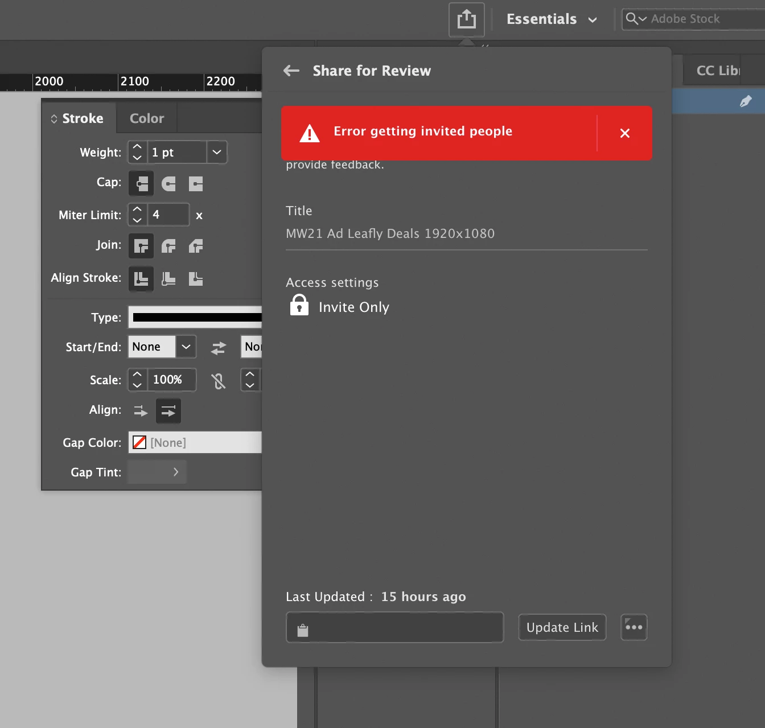765x728 pixels.
Task: Select the Projecting Cap icon
Action: 196,184
